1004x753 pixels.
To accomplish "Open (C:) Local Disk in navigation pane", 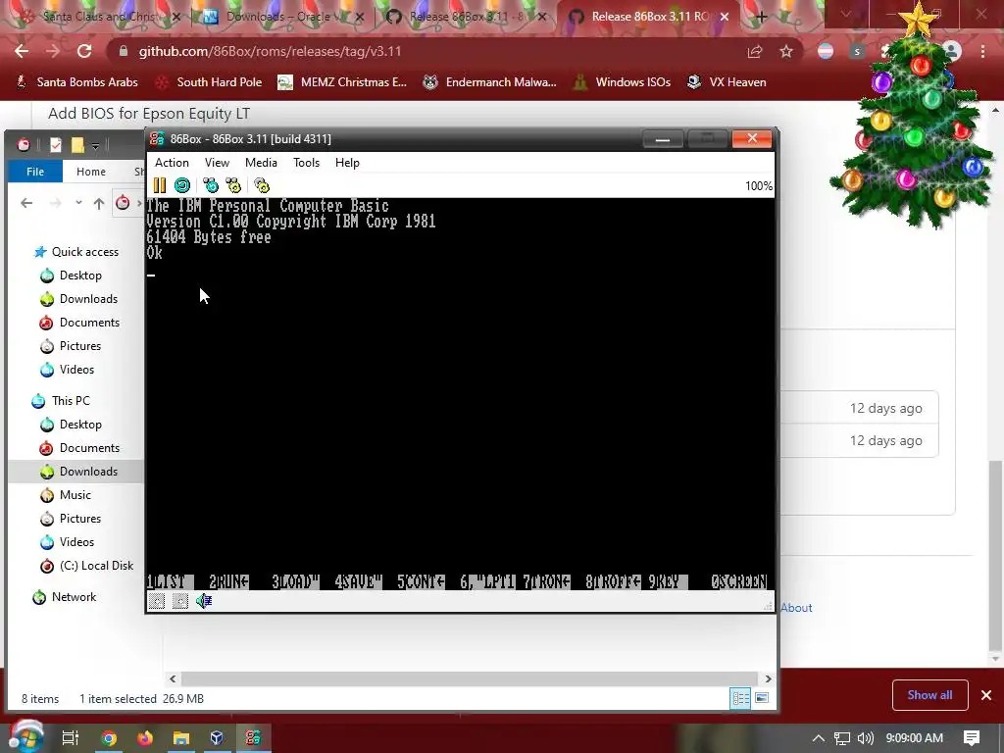I will pyautogui.click(x=86, y=566).
